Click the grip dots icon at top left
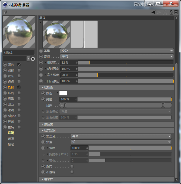This screenshot has height=184, width=181. 5,12
